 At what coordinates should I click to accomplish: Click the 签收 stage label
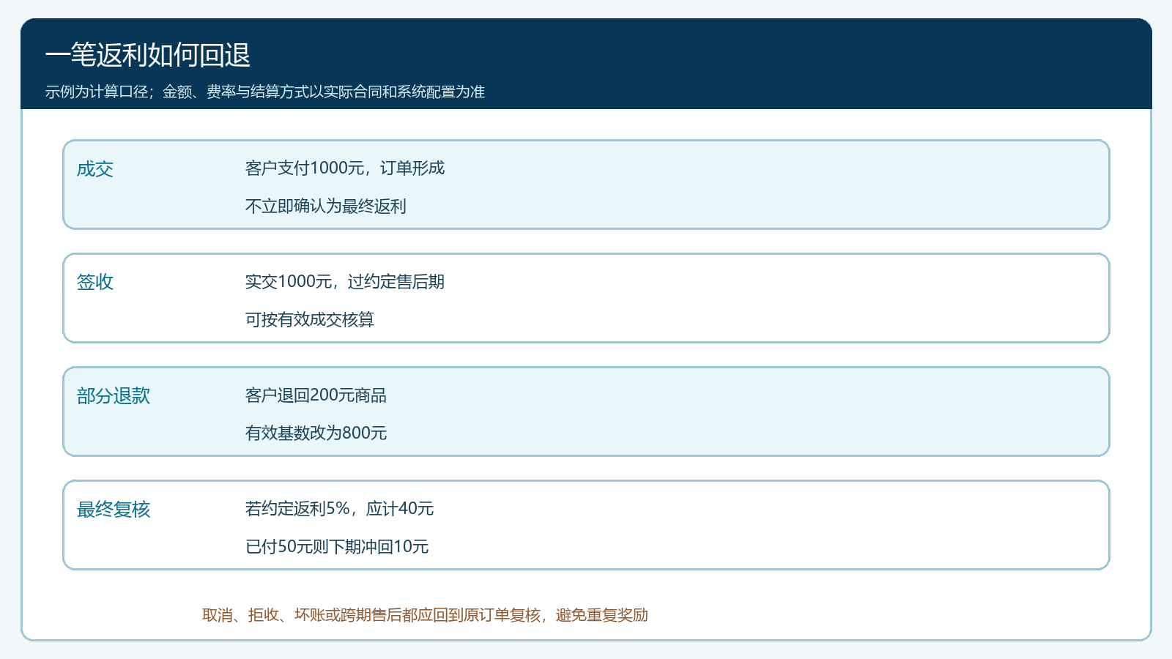click(95, 282)
